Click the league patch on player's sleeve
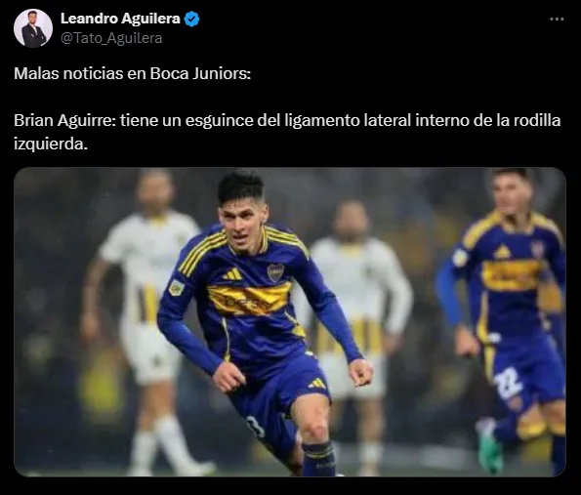Viewport: 581px width, 495px height. click(x=177, y=287)
